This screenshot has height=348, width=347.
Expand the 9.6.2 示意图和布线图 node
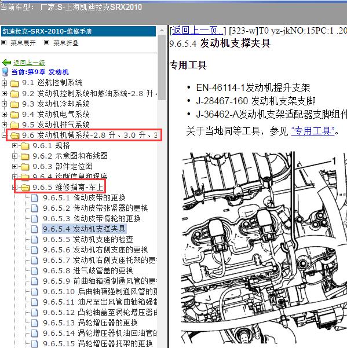tap(14, 156)
